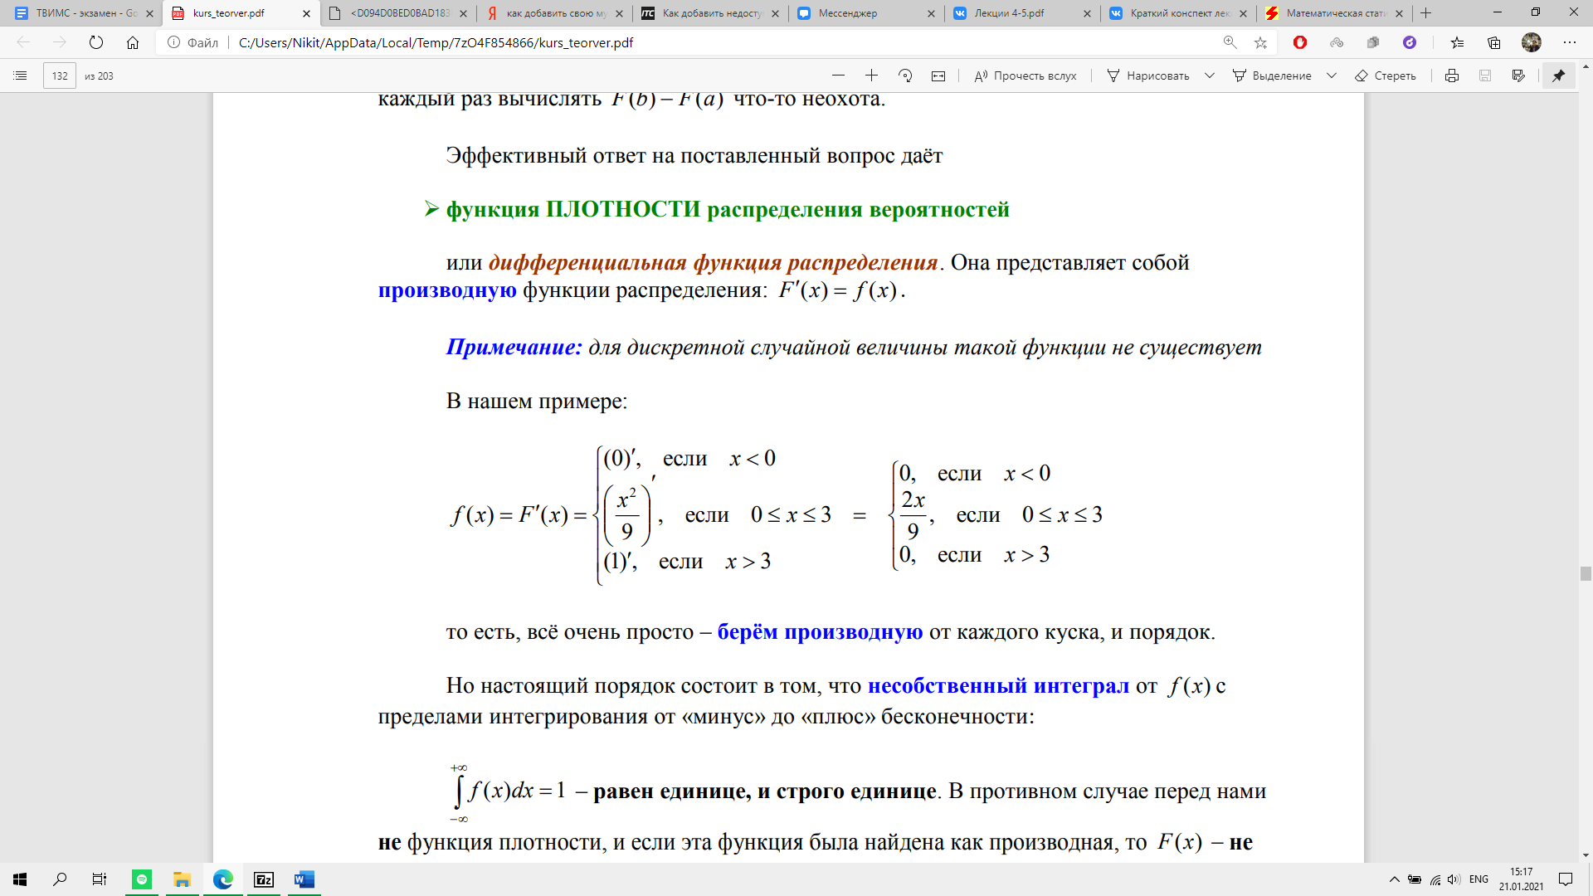Click the Save as icon in PDF toolbar
Image resolution: width=1593 pixels, height=896 pixels.
click(1518, 75)
